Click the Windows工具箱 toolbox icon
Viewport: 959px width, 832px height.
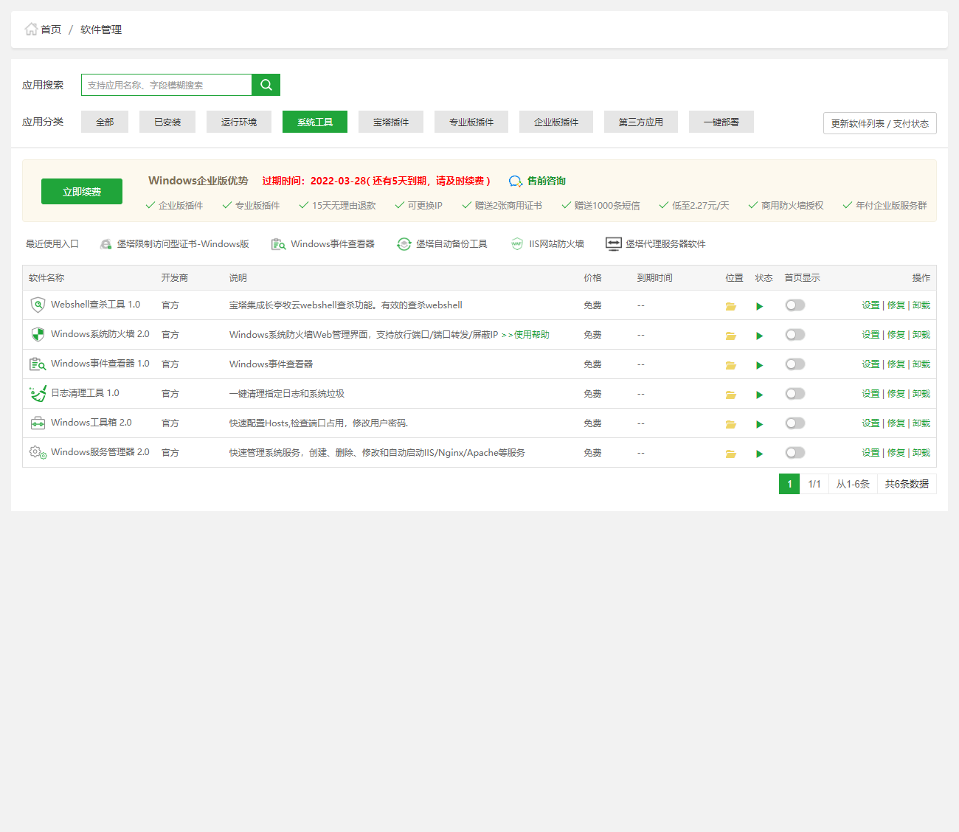[38, 423]
